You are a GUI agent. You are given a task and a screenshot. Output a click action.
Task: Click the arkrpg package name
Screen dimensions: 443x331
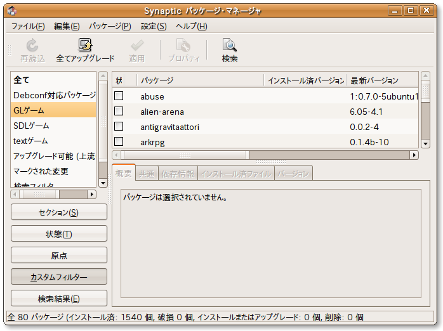coord(152,142)
